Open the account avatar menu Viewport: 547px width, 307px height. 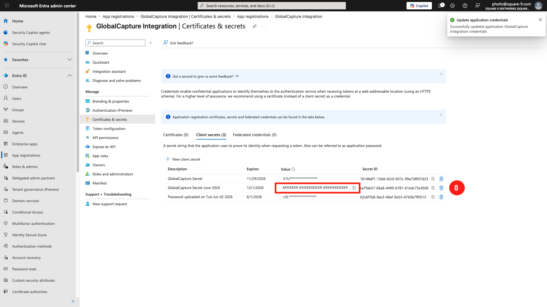pyautogui.click(x=538, y=6)
